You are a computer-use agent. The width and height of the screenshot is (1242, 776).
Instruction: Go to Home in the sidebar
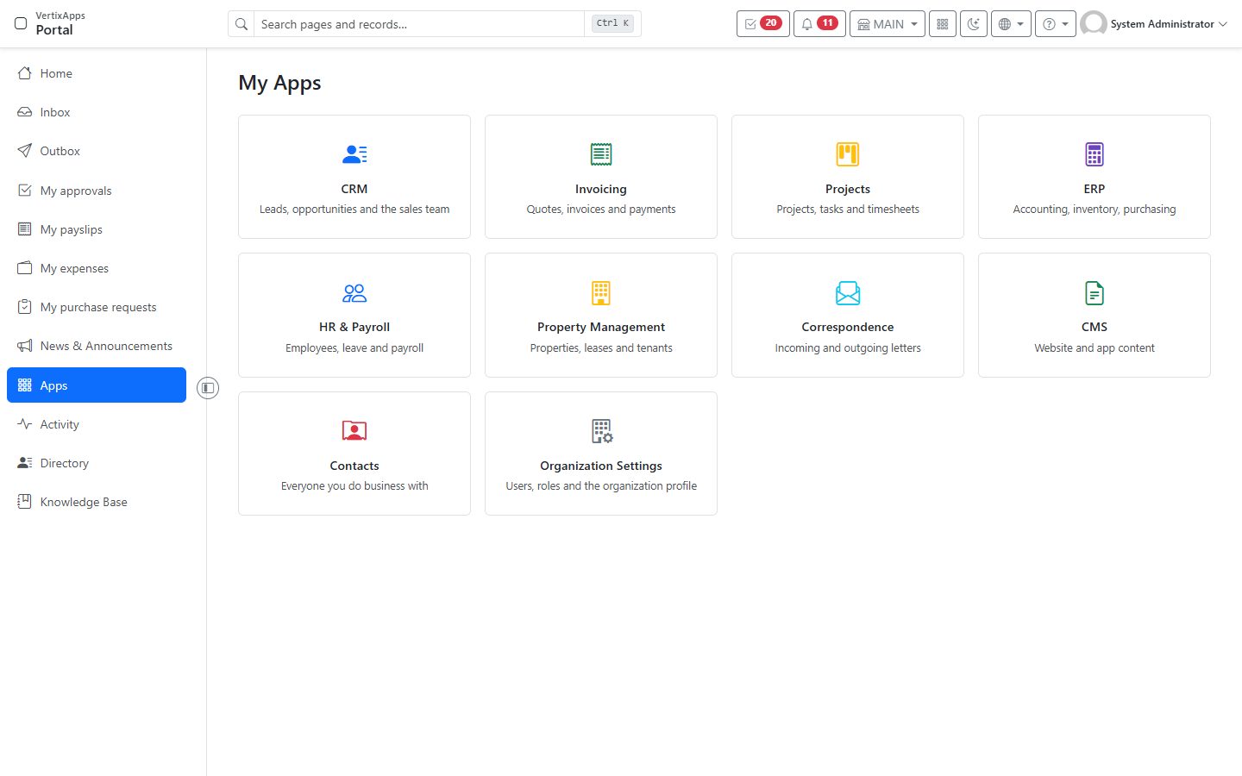click(97, 73)
